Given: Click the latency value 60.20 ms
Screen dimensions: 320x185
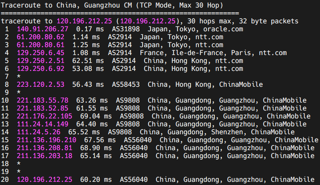Looking at the screenshot, I should (x=96, y=180).
